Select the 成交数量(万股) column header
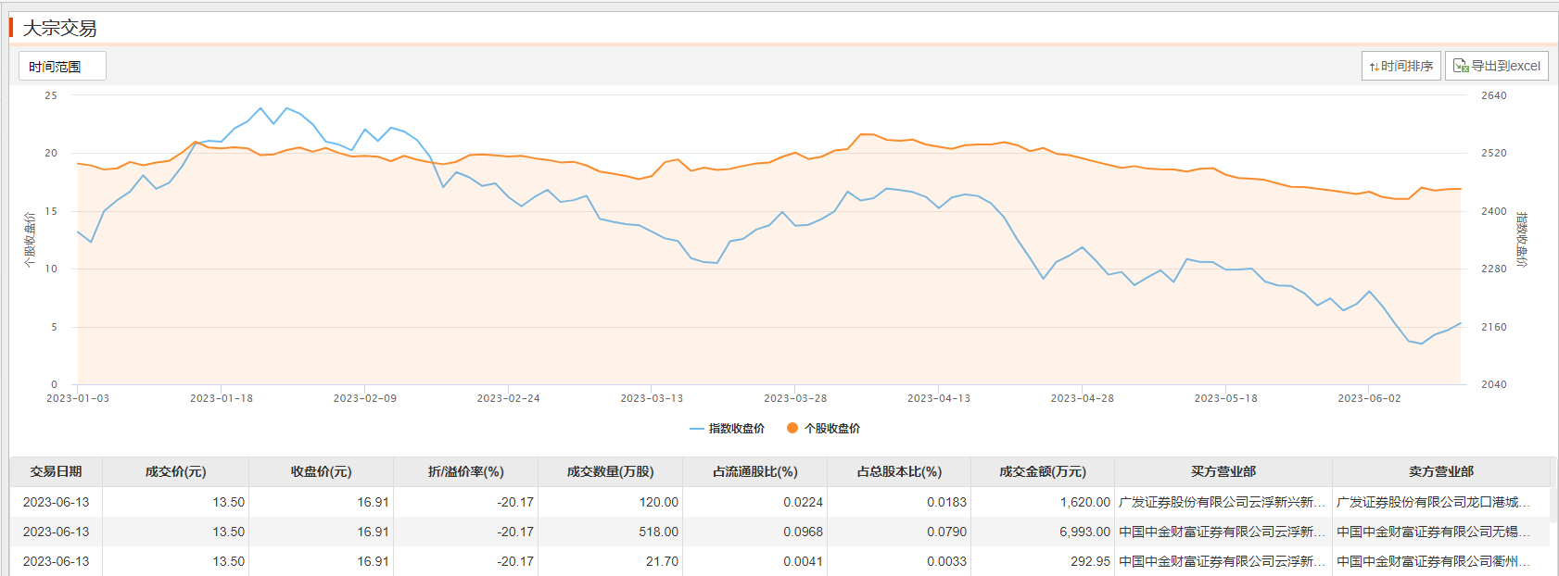The height and width of the screenshot is (576, 1559). tap(610, 472)
